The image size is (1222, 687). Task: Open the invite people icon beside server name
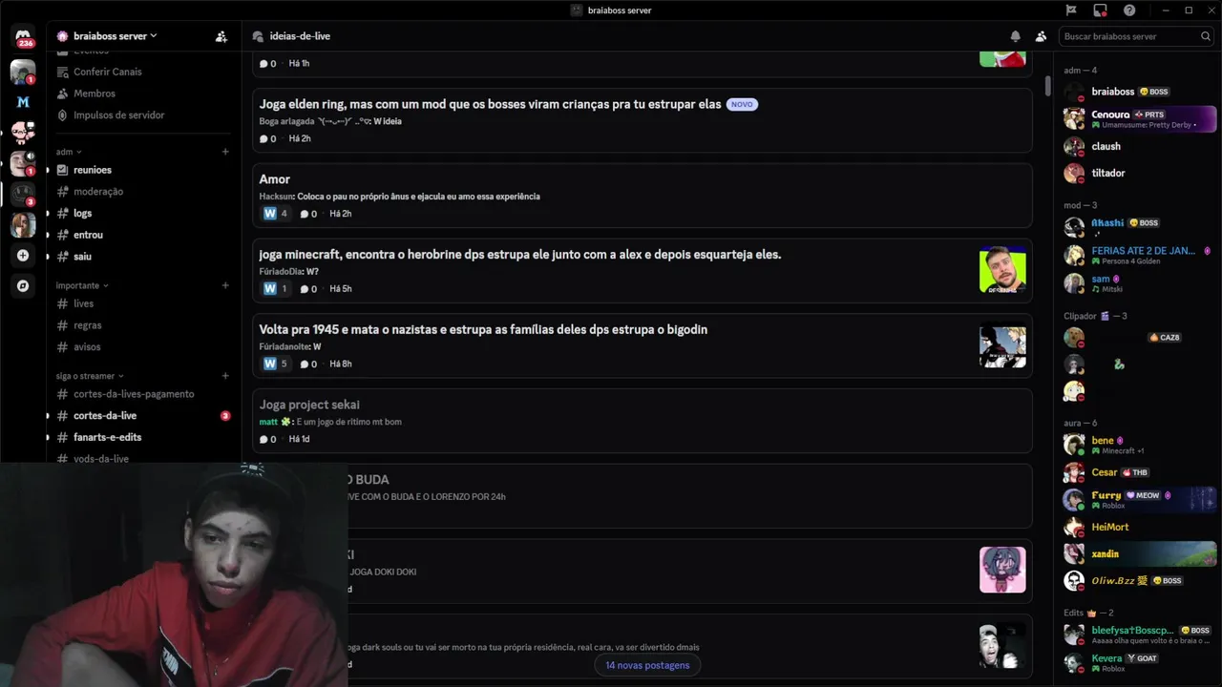click(x=221, y=36)
